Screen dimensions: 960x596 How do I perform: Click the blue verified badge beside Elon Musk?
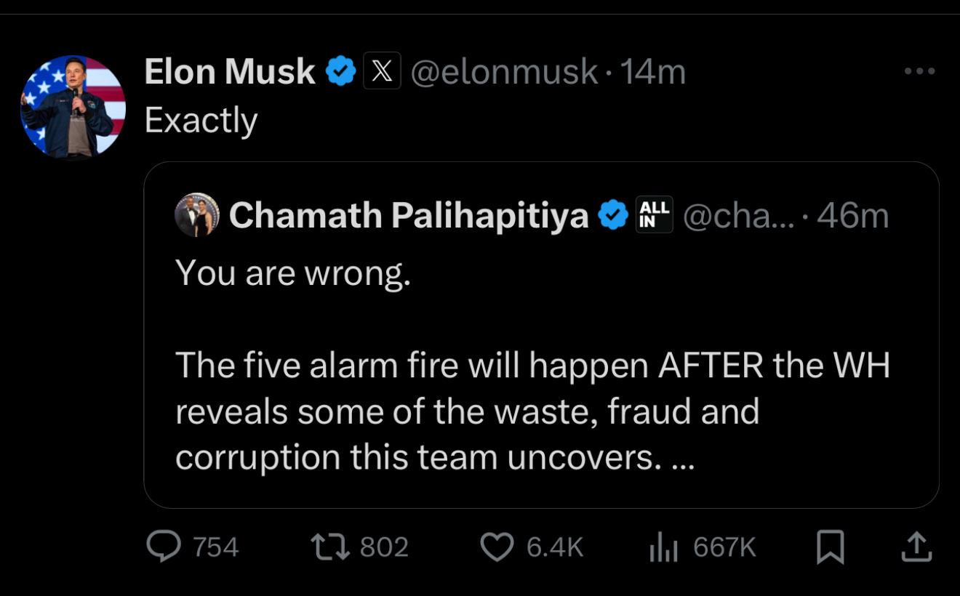340,72
